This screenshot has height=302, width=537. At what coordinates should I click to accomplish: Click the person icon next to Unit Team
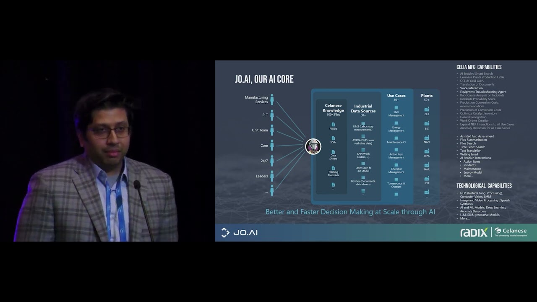[272, 130]
